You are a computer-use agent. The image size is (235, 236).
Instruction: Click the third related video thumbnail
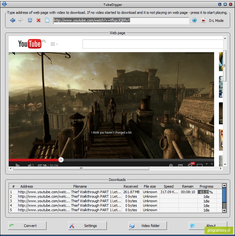221,113
